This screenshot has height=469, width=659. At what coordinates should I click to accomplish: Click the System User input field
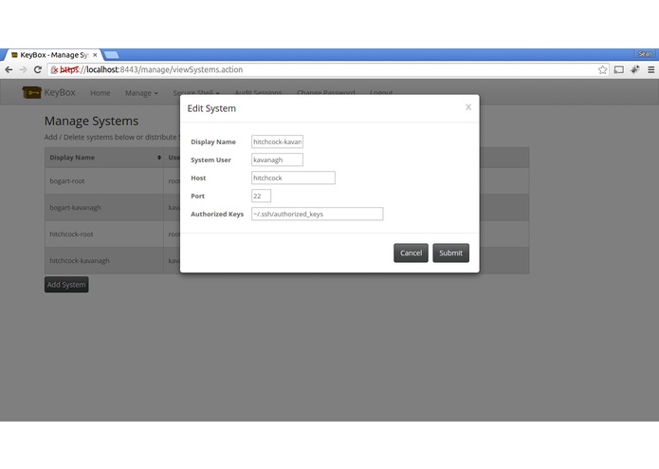[277, 159]
